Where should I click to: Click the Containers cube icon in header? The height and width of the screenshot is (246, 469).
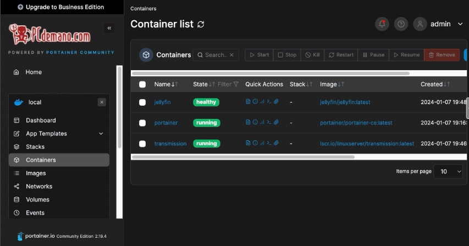click(x=146, y=55)
